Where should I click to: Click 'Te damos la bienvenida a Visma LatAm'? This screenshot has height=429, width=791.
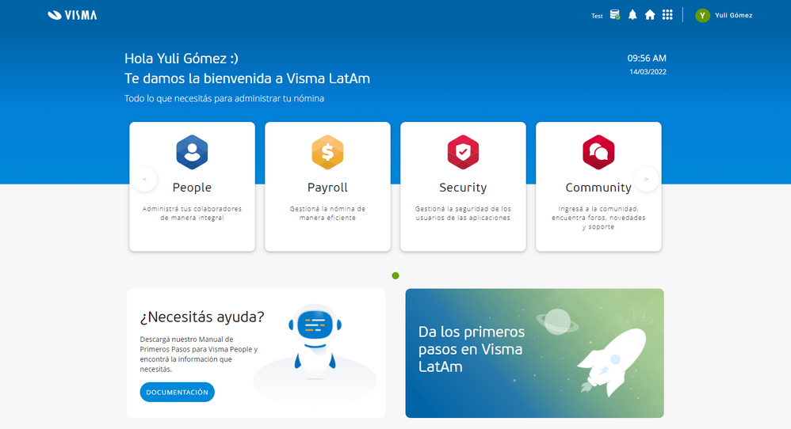click(x=247, y=78)
